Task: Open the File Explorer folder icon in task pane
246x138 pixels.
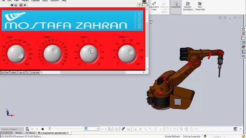Action: (243, 38)
